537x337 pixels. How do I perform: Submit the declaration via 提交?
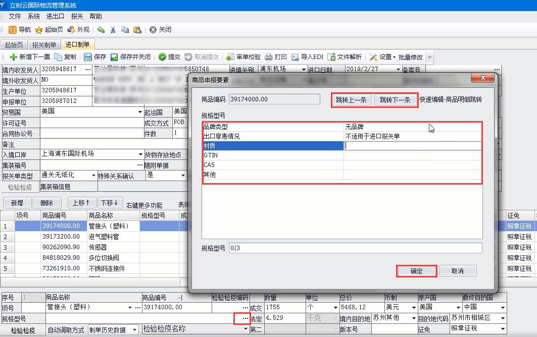(x=162, y=57)
